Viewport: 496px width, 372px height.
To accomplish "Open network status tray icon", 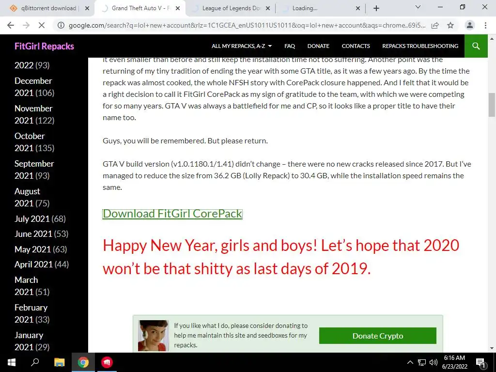I will (x=422, y=362).
